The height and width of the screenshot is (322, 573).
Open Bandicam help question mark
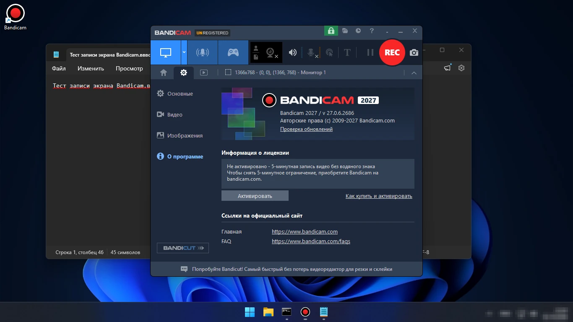pos(372,31)
